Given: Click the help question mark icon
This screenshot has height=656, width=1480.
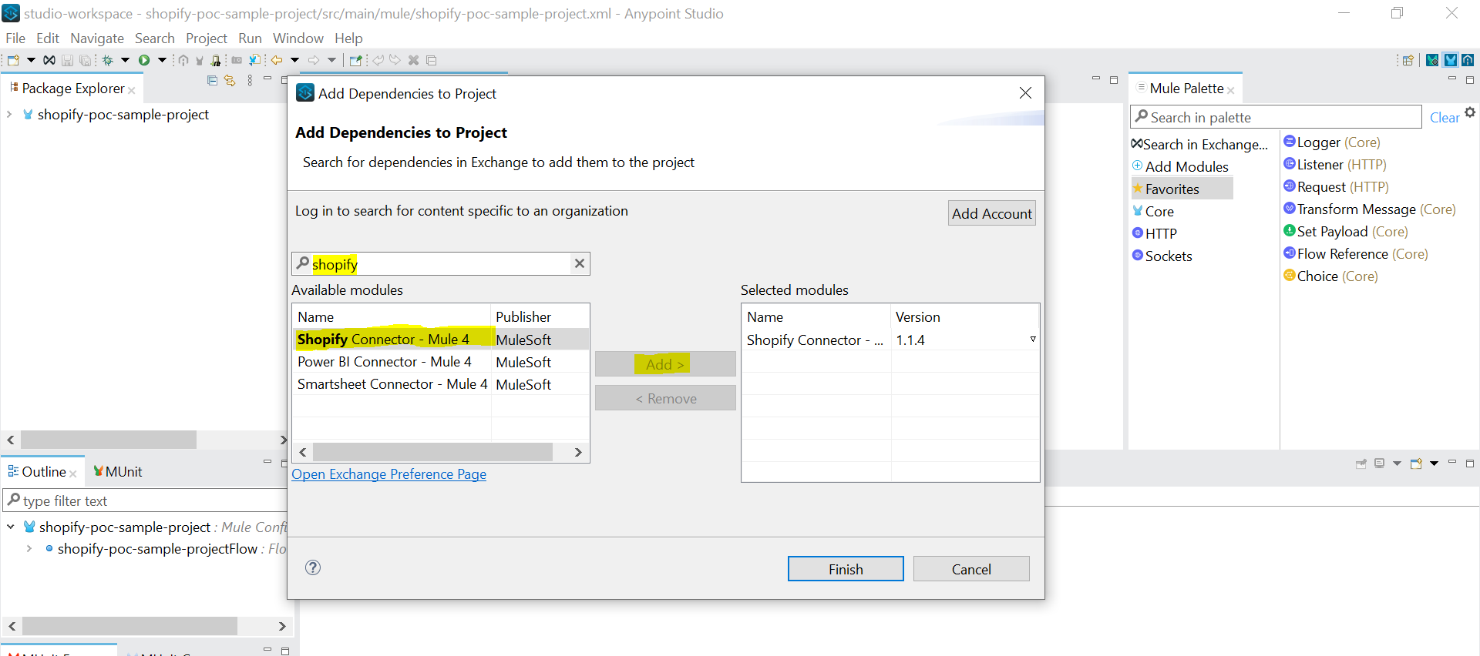Looking at the screenshot, I should tap(313, 567).
